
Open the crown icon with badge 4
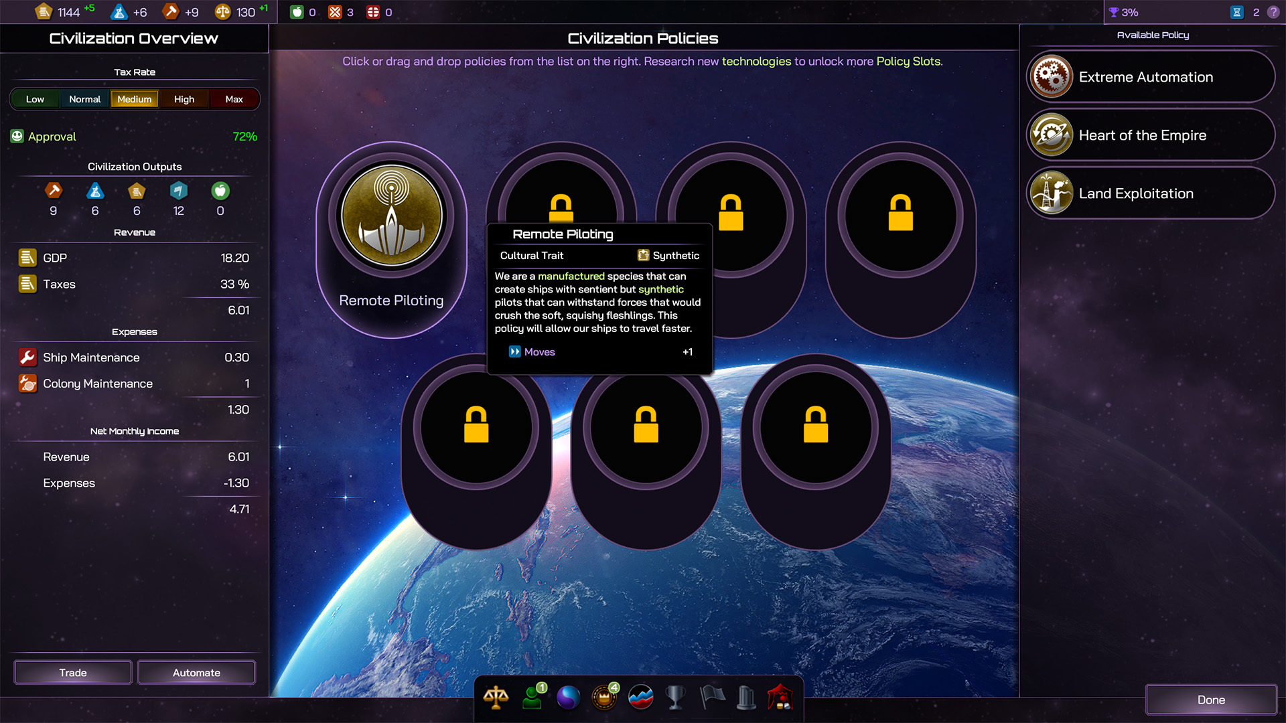604,698
